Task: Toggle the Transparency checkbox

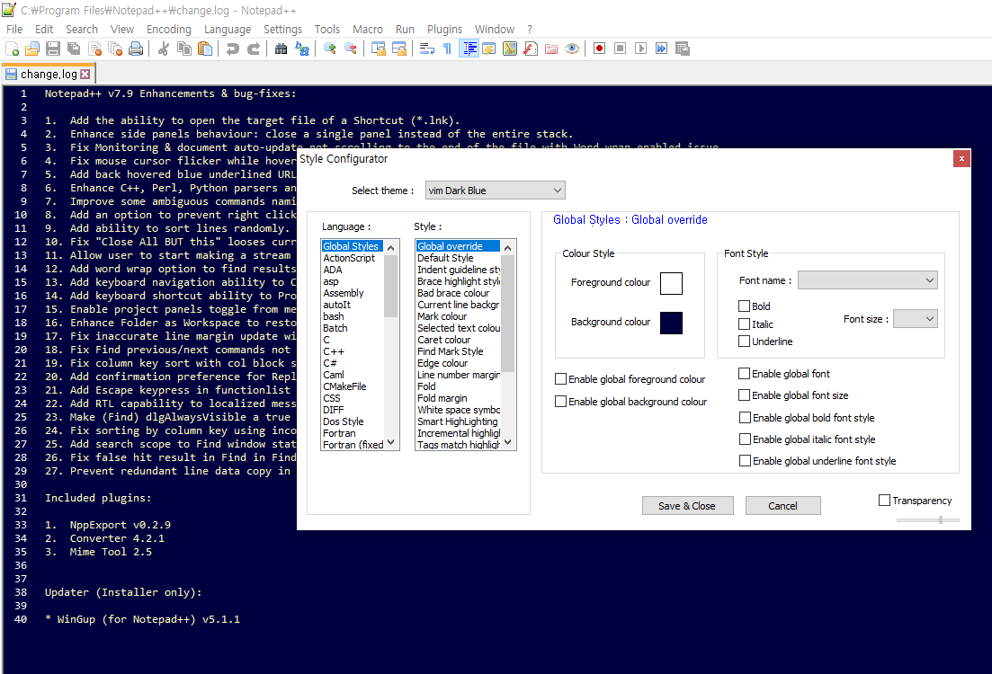Action: pos(884,501)
